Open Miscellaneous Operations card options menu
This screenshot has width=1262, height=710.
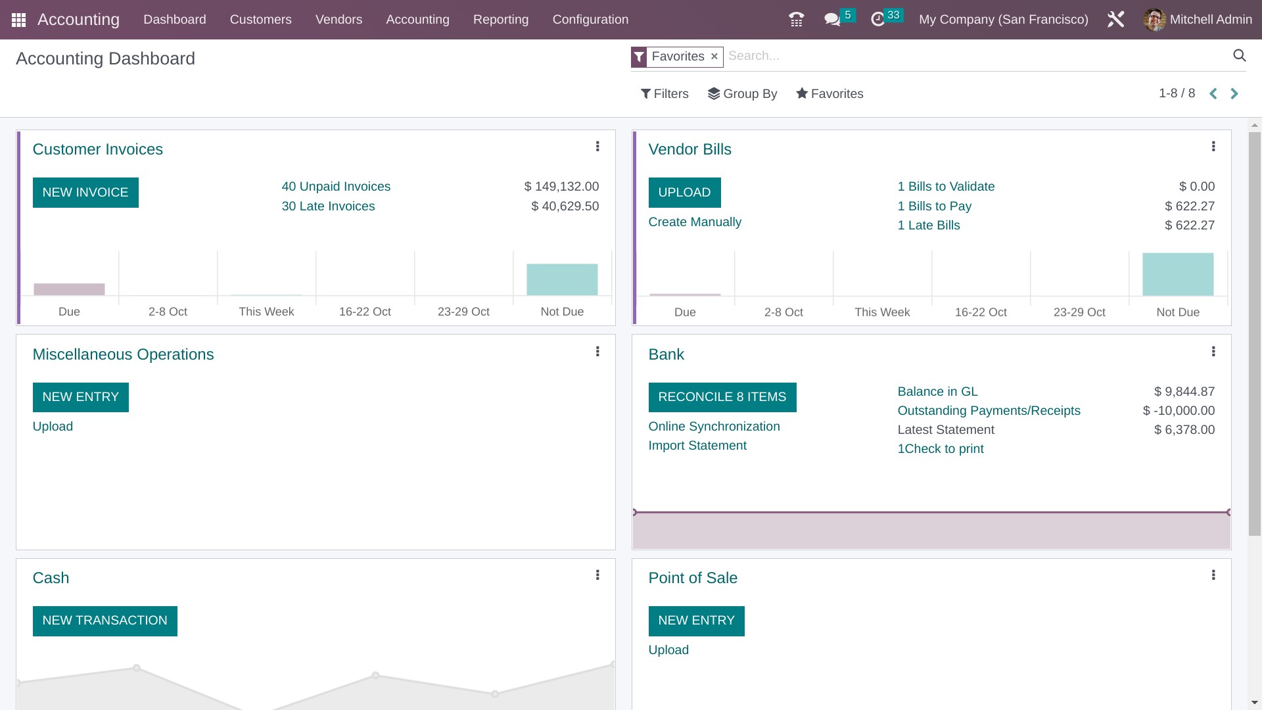[x=597, y=352]
